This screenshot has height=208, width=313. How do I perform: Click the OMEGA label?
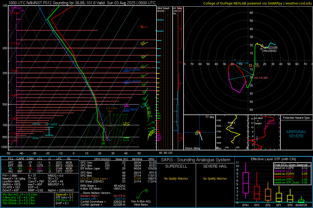(16, 8)
